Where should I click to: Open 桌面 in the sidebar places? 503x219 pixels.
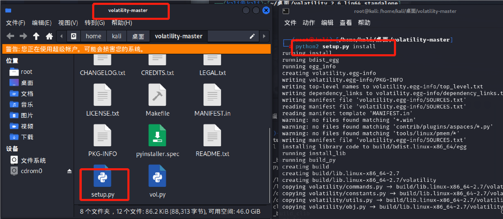[21, 83]
